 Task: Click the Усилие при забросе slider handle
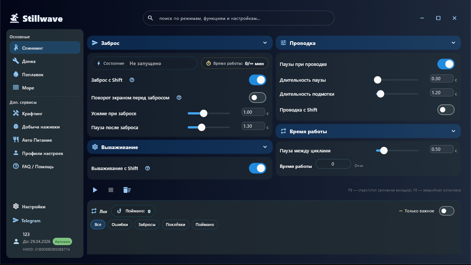[x=203, y=113]
